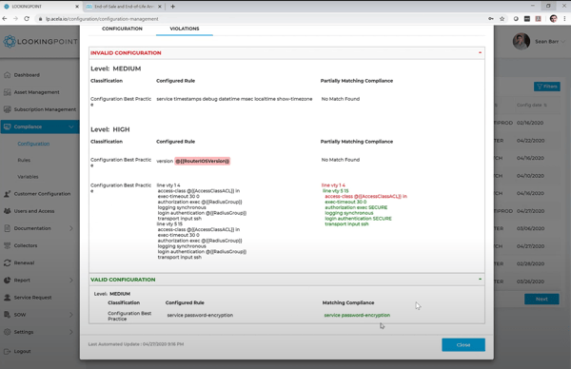Viewport: 571px width, 369px height.
Task: Click the green service password-encryption match
Action: 357,315
